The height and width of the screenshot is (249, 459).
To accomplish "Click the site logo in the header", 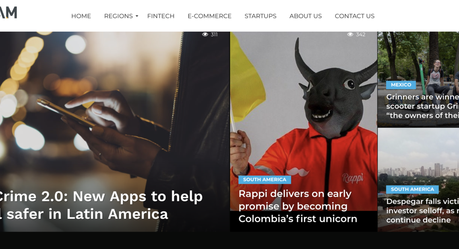I will point(8,12).
